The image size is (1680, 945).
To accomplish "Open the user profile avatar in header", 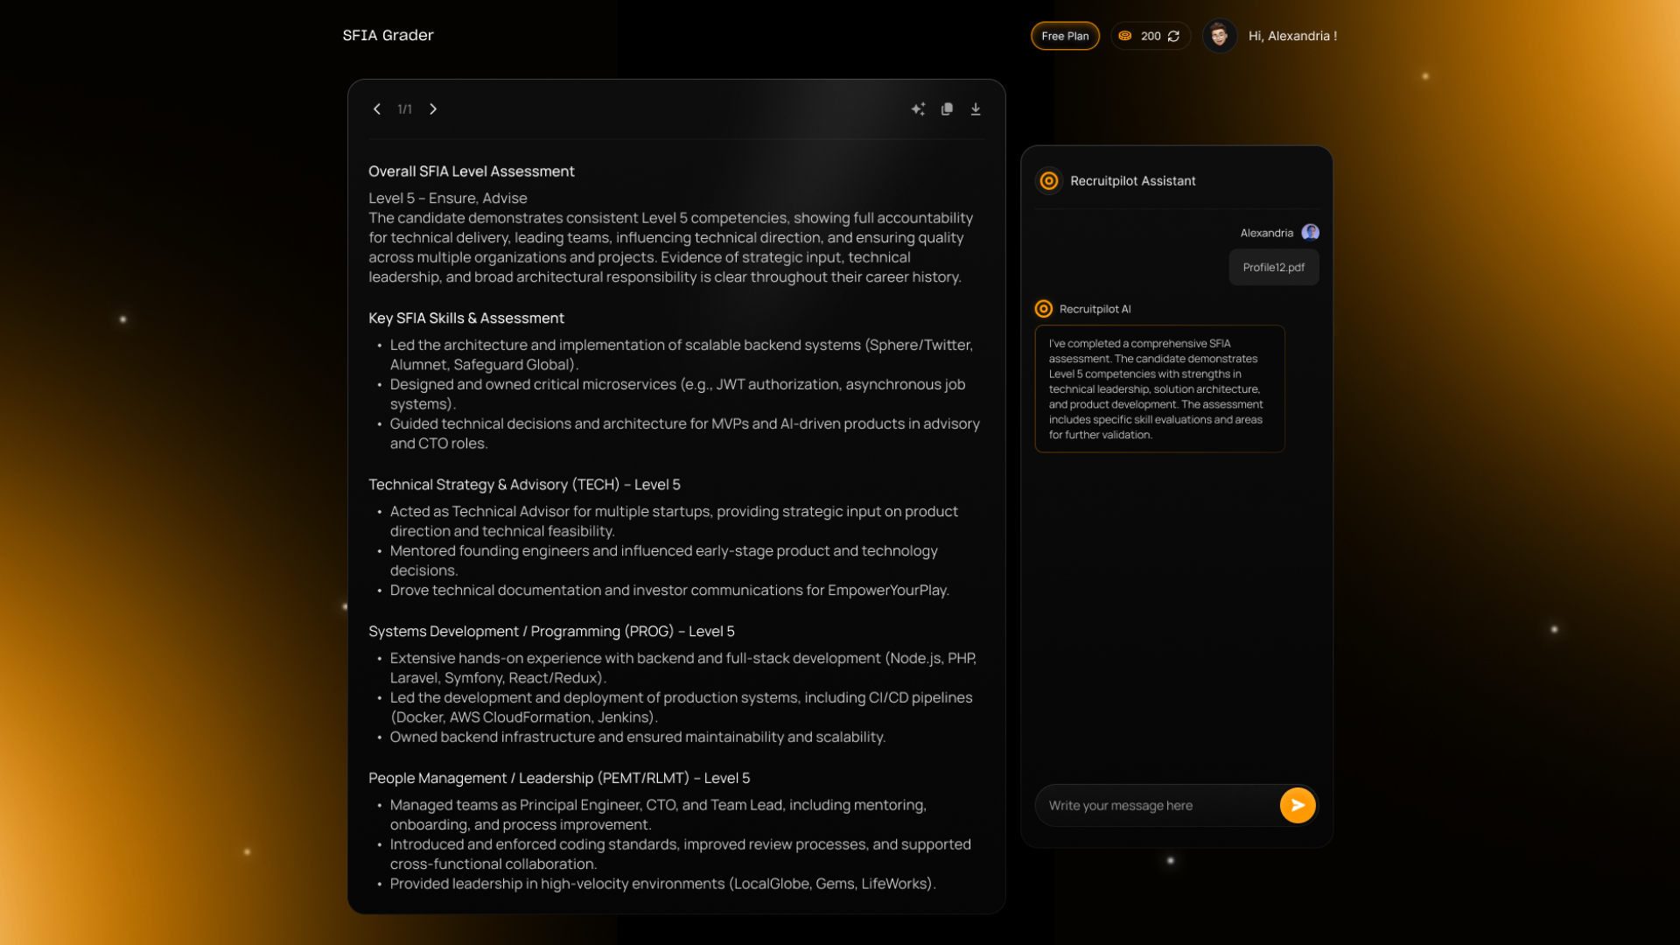I will 1219,36.
